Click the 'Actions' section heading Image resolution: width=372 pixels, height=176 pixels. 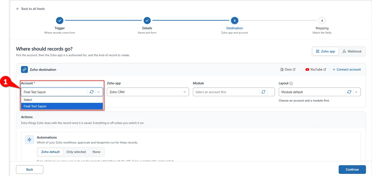[27, 117]
